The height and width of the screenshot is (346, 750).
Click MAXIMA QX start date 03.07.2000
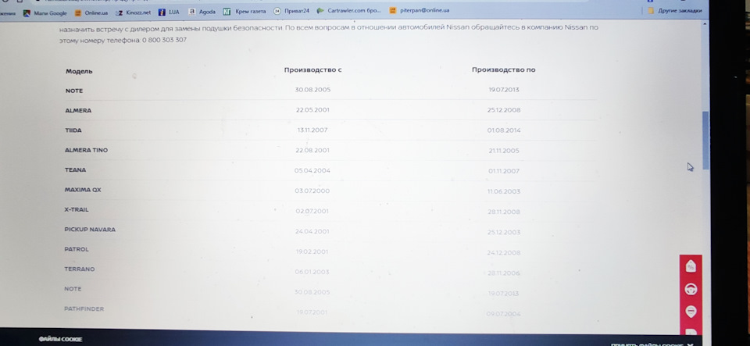(312, 191)
